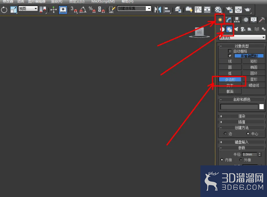The height and width of the screenshot is (197, 267).
Task: Open the 样条线 shape type dropdown
Action: pyautogui.click(x=242, y=37)
